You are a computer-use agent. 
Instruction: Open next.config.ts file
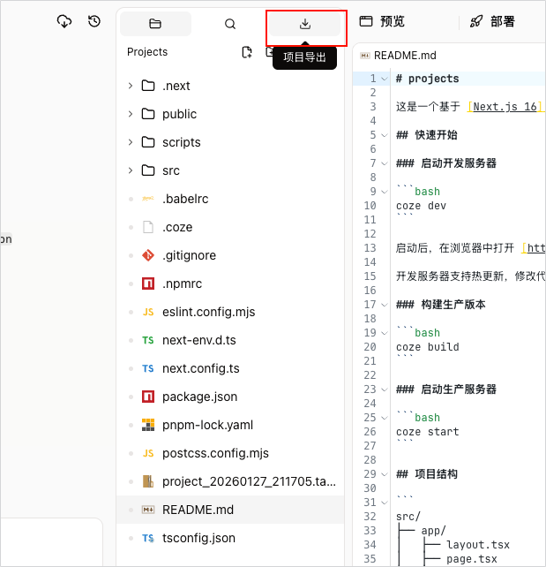tap(230, 368)
